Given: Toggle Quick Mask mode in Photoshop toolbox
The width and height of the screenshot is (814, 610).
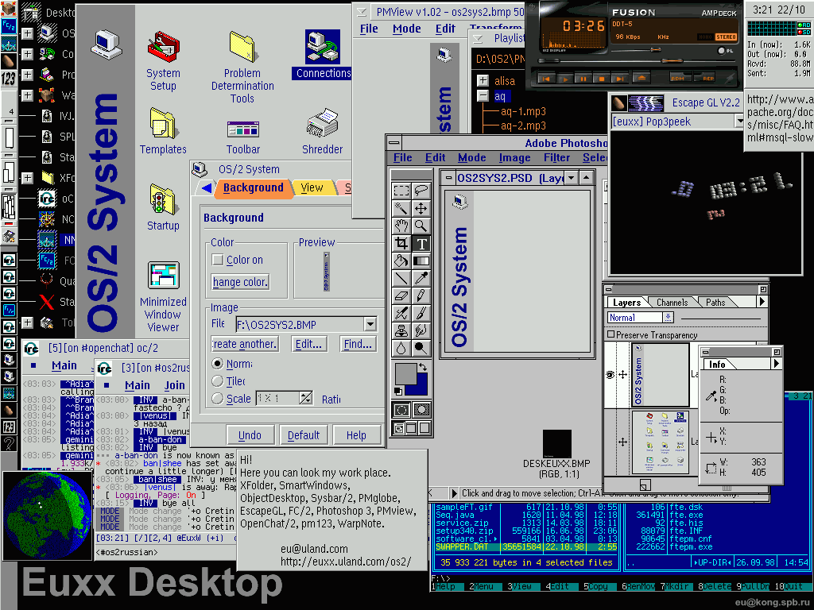Looking at the screenshot, I should (x=421, y=411).
